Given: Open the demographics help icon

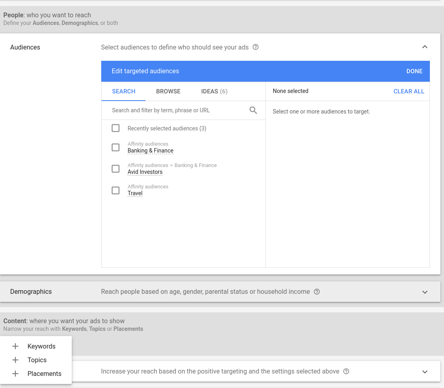Looking at the screenshot, I should pos(317,291).
